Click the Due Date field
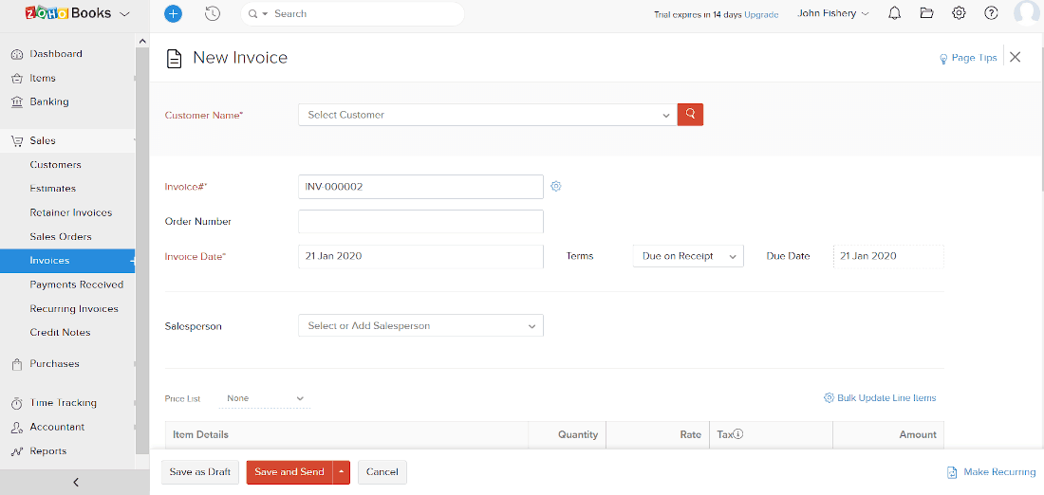The image size is (1044, 495). click(x=888, y=256)
